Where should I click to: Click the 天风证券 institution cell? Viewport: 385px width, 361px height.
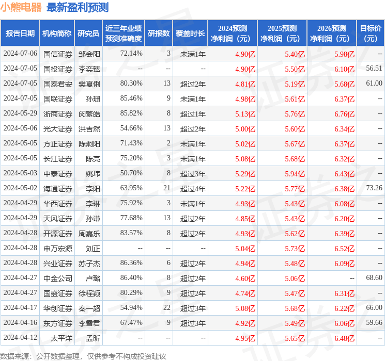[58, 218]
